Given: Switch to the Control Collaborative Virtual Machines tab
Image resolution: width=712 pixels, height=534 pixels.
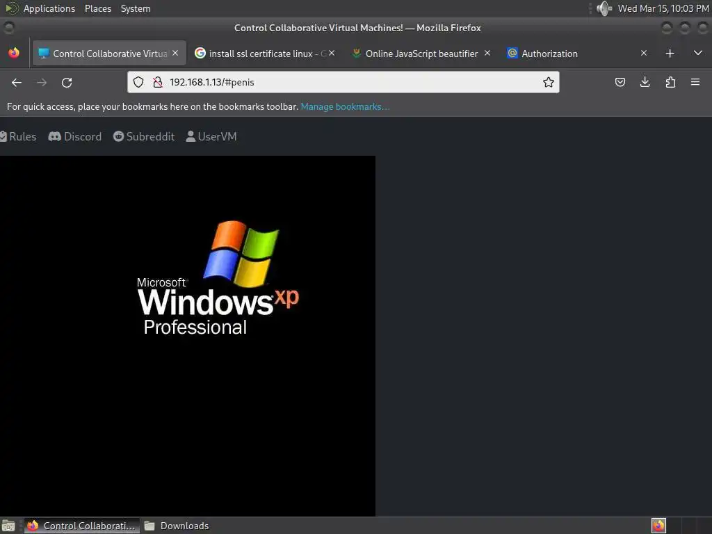Looking at the screenshot, I should tap(109, 54).
